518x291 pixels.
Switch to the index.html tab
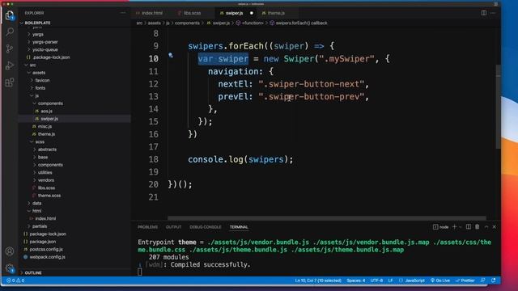click(x=151, y=13)
